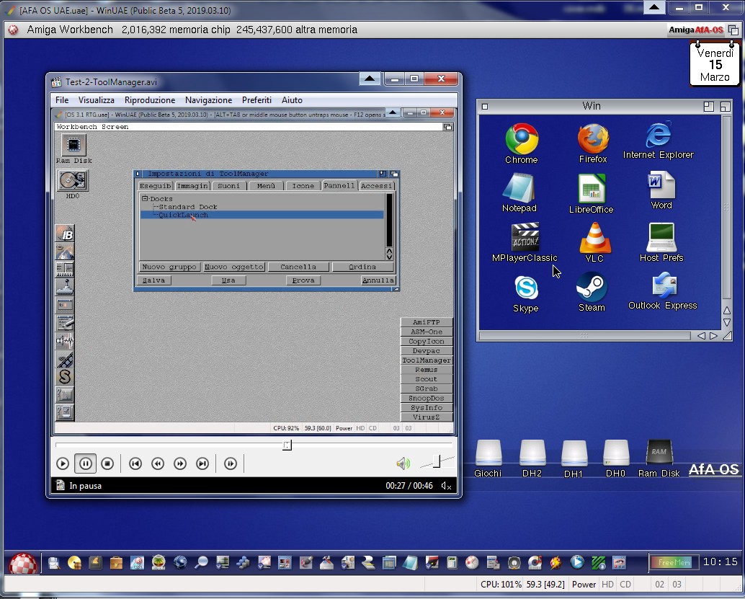Open the Giochi drive icon
This screenshot has height=599, width=745.
pos(488,453)
